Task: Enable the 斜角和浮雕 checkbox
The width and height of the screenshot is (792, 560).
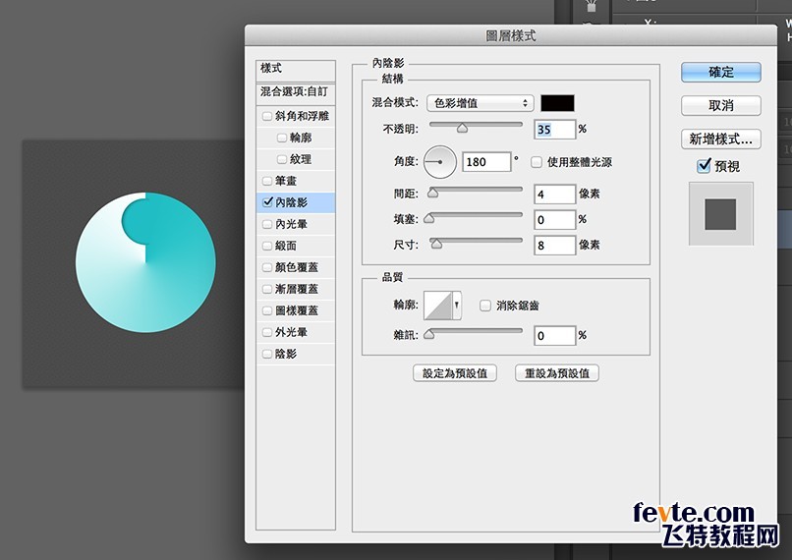Action: 267,116
